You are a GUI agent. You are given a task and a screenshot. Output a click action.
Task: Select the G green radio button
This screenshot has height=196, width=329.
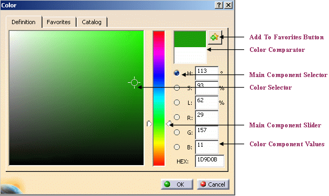[177, 132]
